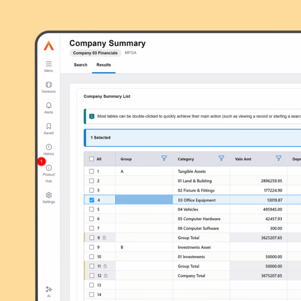This screenshot has width=301, height=301.
Task: Check the row 11 checkbox
Action: tap(92, 266)
